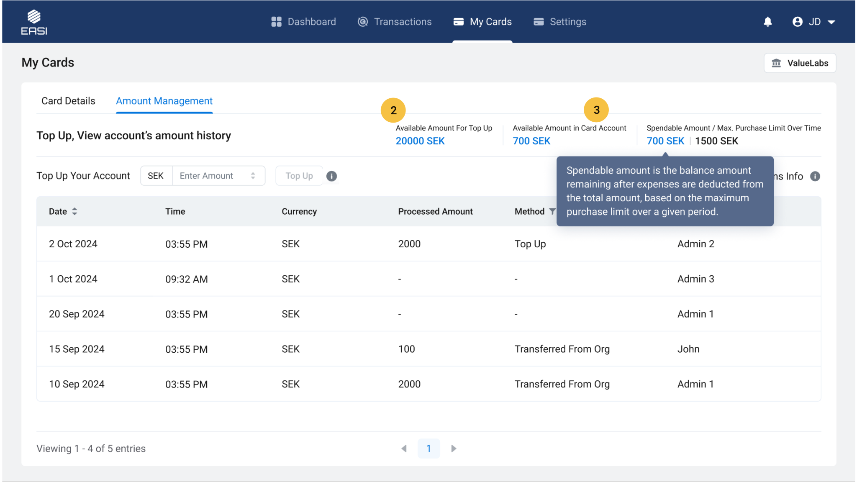Screen dimensions: 857x482
Task: Click info icon next to Top Up button
Action: tap(331, 176)
